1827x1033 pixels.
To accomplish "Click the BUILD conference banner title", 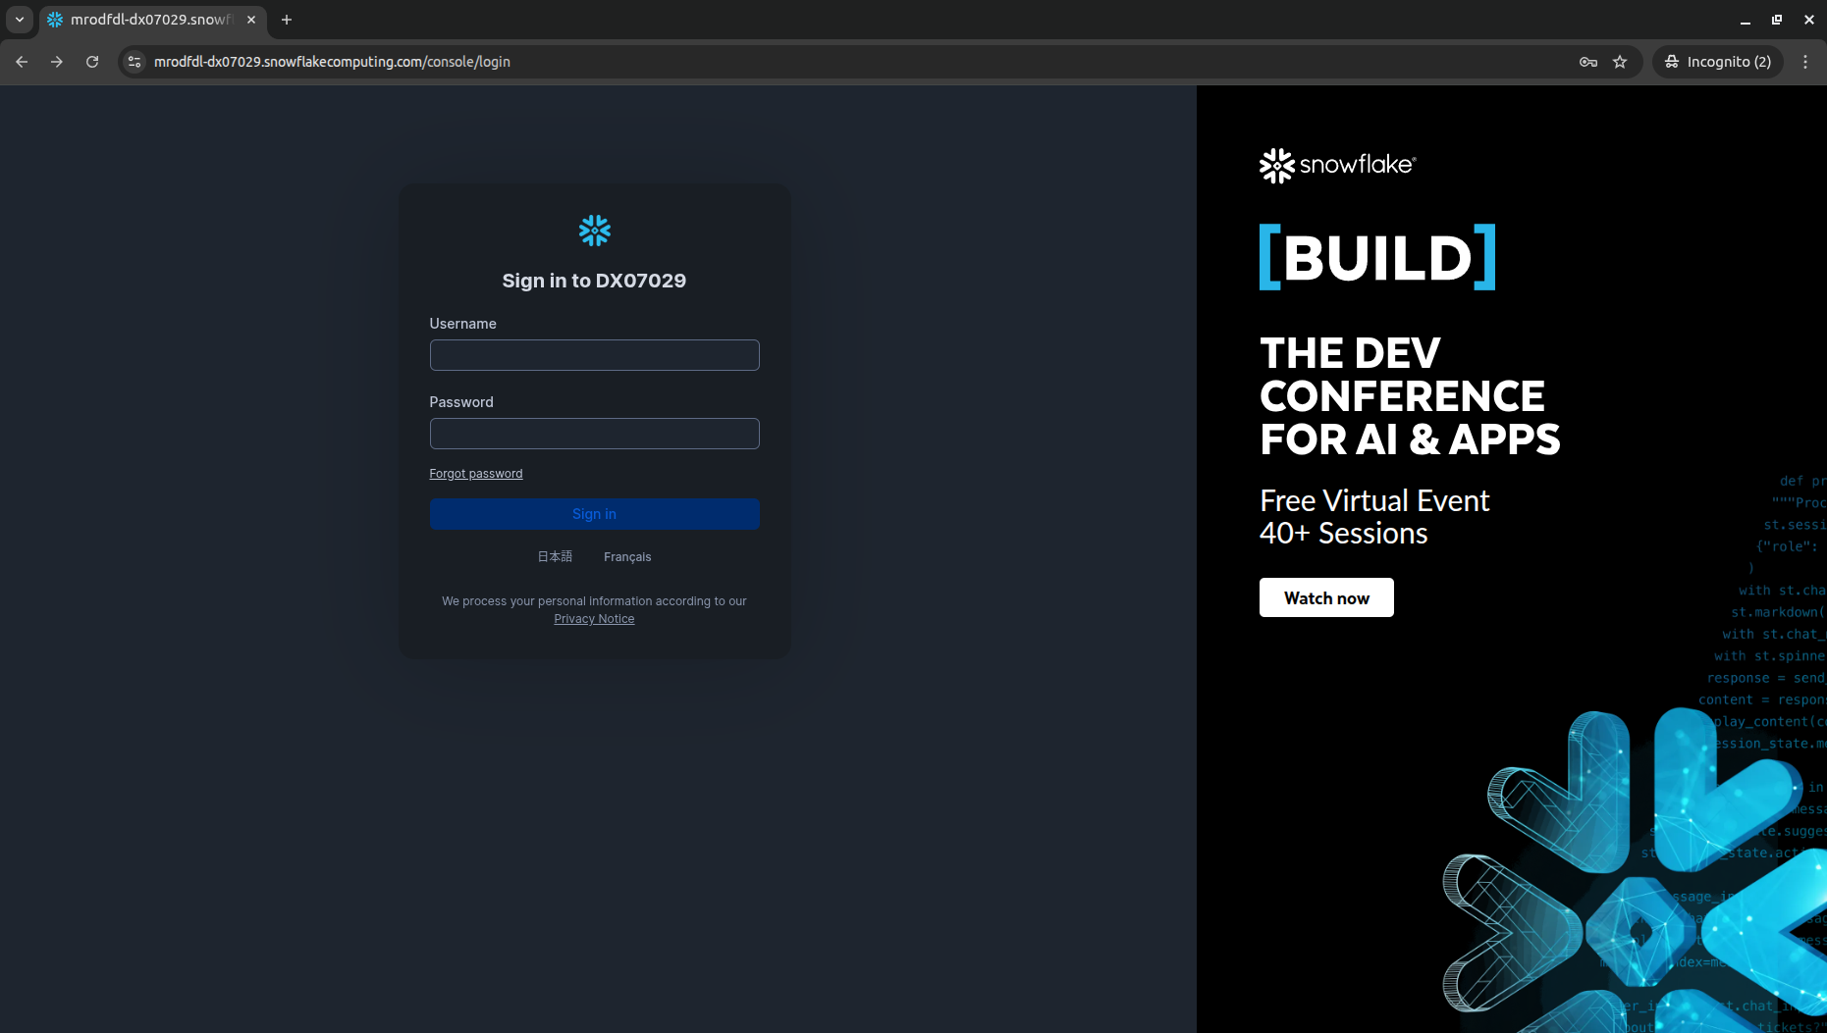I will (1377, 257).
